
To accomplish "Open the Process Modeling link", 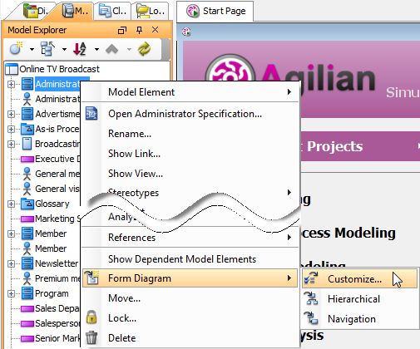I will pos(348,233).
